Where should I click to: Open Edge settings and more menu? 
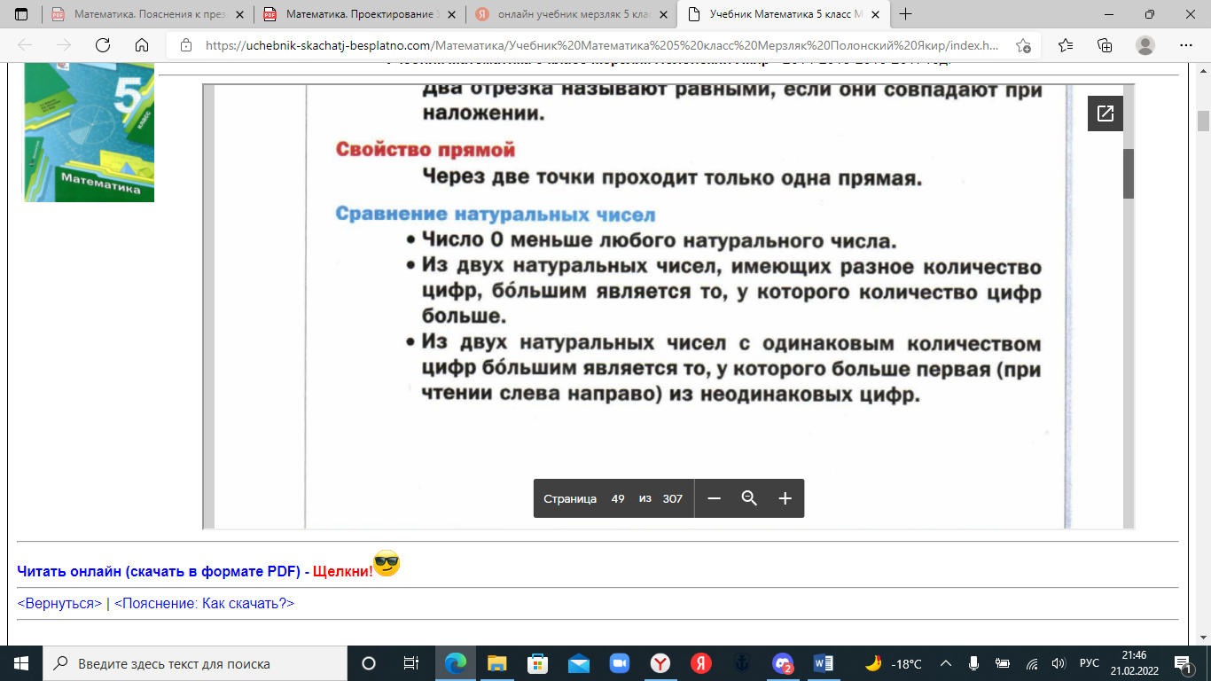click(x=1185, y=45)
